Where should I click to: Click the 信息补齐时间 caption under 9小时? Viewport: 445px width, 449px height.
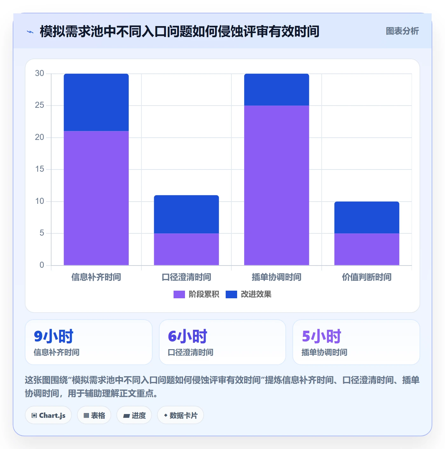pyautogui.click(x=57, y=352)
